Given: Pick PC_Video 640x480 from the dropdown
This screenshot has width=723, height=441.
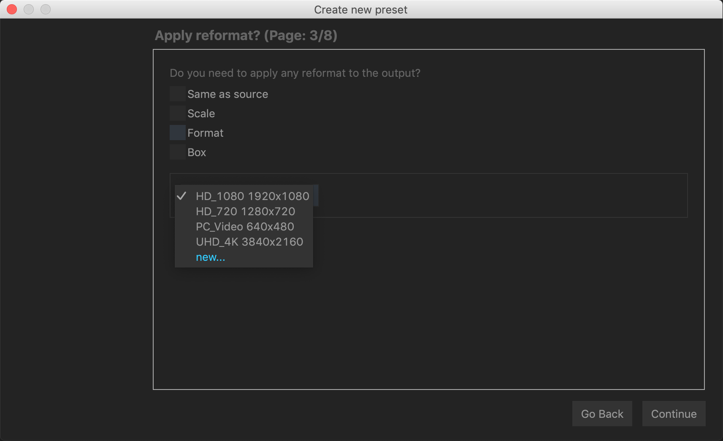Looking at the screenshot, I should 245,227.
